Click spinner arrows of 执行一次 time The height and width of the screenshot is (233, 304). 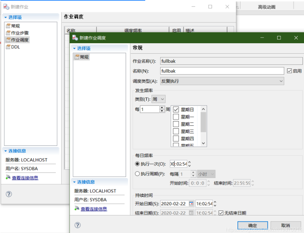coord(189,164)
